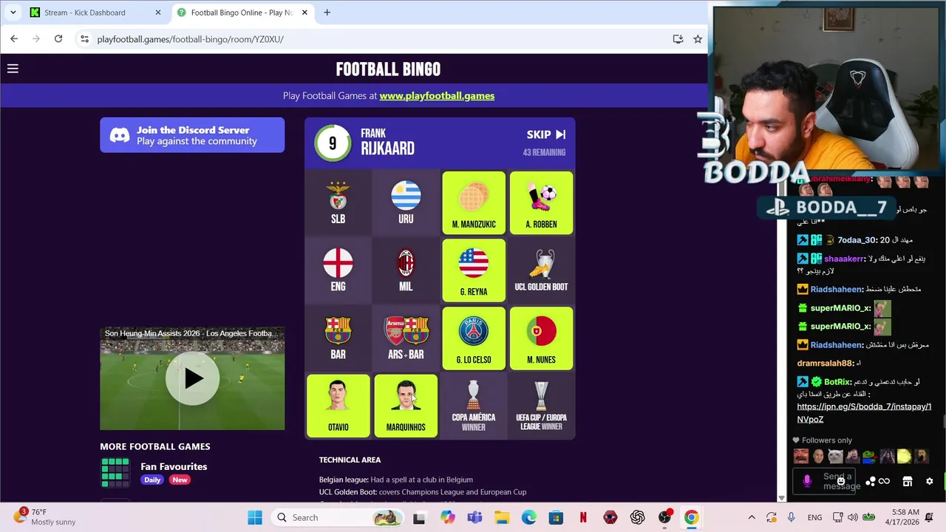The image size is (946, 532).
Task: Play the Son Heung-Min Assists video
Action: click(192, 378)
